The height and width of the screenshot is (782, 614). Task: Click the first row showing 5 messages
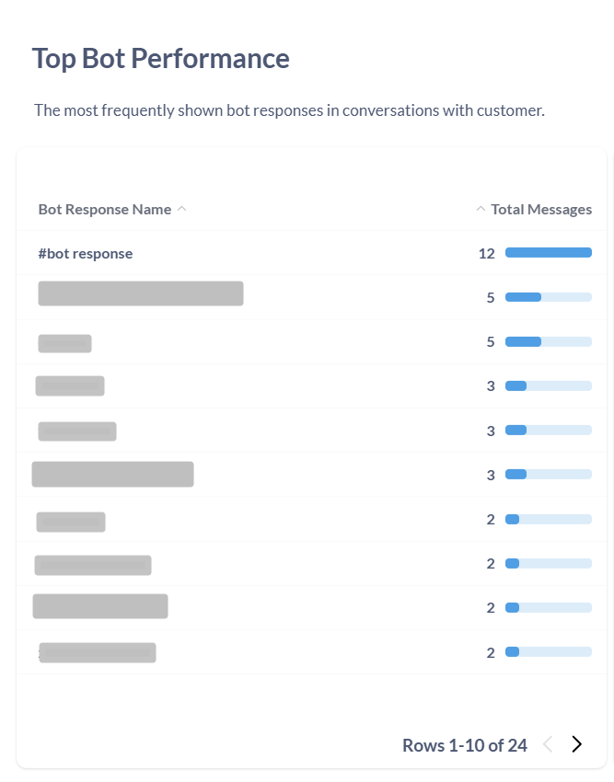pos(140,293)
